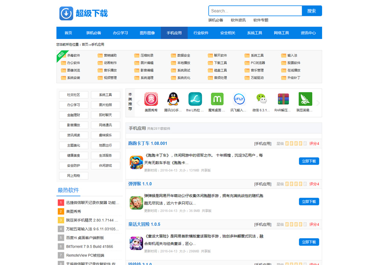Click the folder icon beside 下载工具
This screenshot has height=265, width=378.
click(x=210, y=63)
